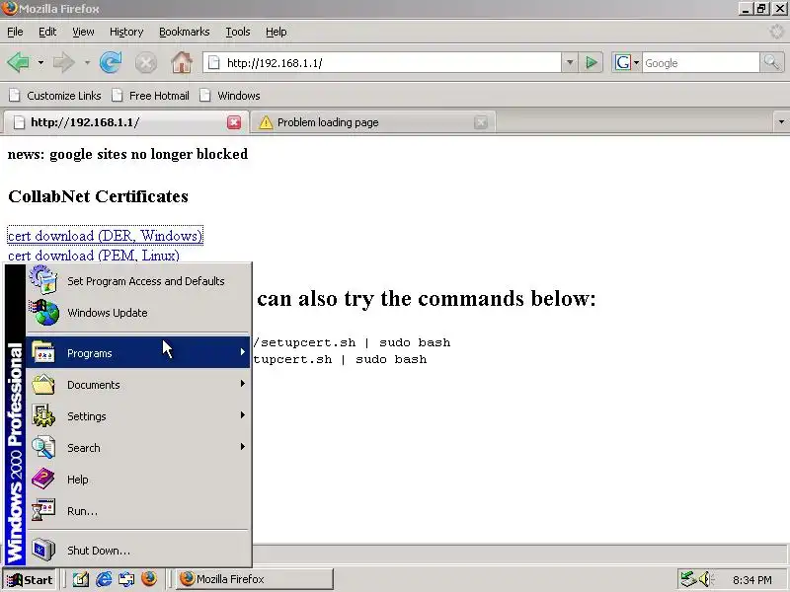Open the Forward button history dropdown
The height and width of the screenshot is (592, 790).
click(x=87, y=63)
